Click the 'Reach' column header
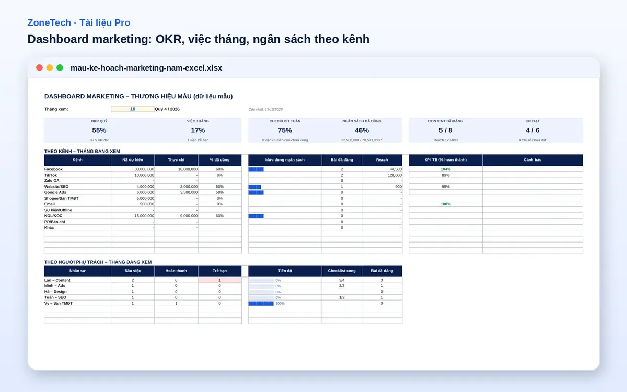Screen dimensions: 627x392 pyautogui.click(x=382, y=160)
